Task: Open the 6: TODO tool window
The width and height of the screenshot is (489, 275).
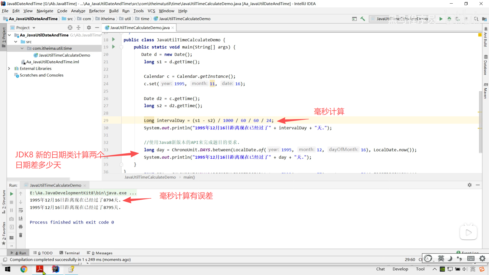Action: point(43,253)
